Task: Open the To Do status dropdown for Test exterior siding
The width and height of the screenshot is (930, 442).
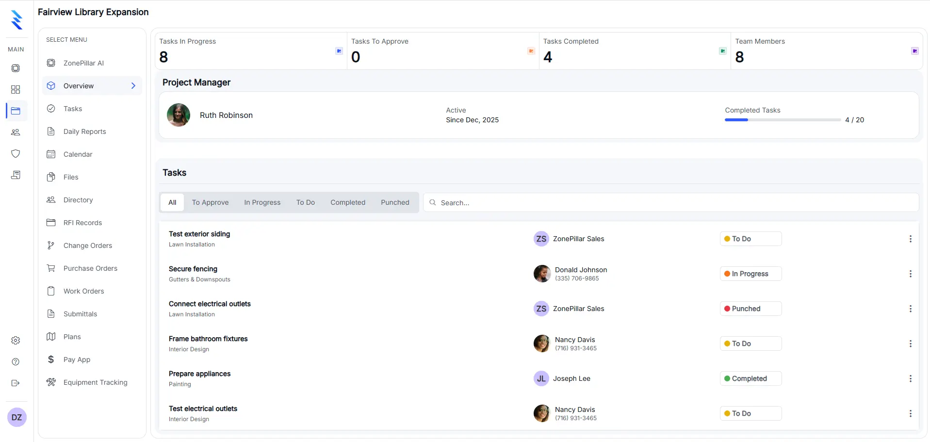Action: tap(750, 238)
